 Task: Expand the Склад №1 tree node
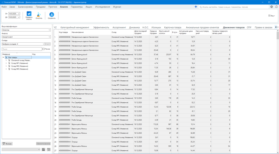[x=6, y=63]
